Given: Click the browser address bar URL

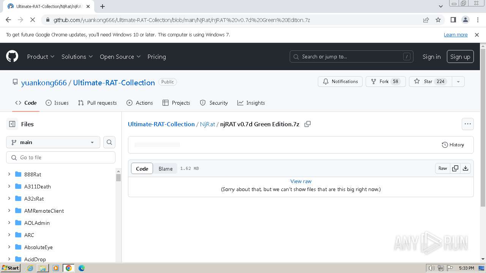Looking at the screenshot, I should pos(181,20).
